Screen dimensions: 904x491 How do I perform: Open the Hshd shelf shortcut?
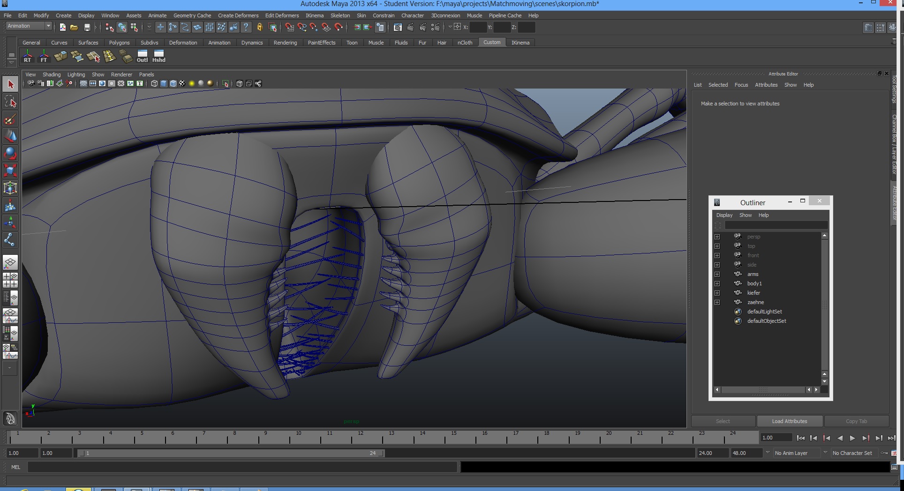(x=159, y=56)
